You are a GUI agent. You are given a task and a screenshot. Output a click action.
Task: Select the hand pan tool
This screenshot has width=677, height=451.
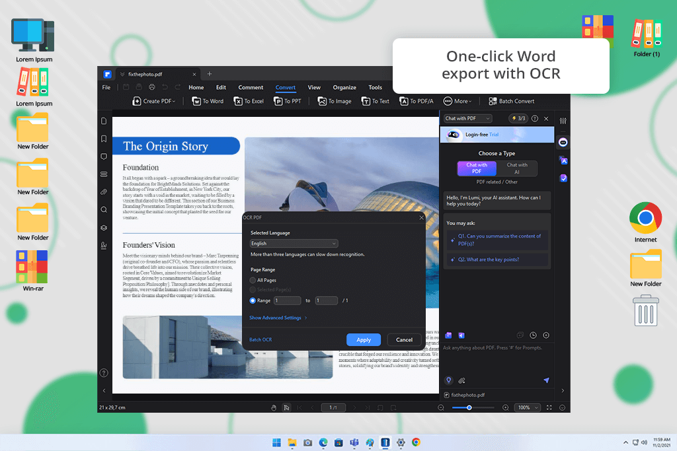(x=274, y=407)
